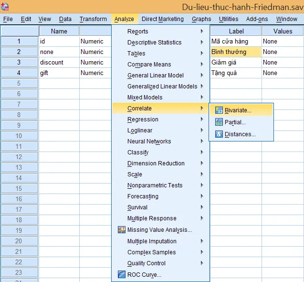Expand the Regression submenu
Viewport: 304px width, 282px height.
click(x=161, y=119)
